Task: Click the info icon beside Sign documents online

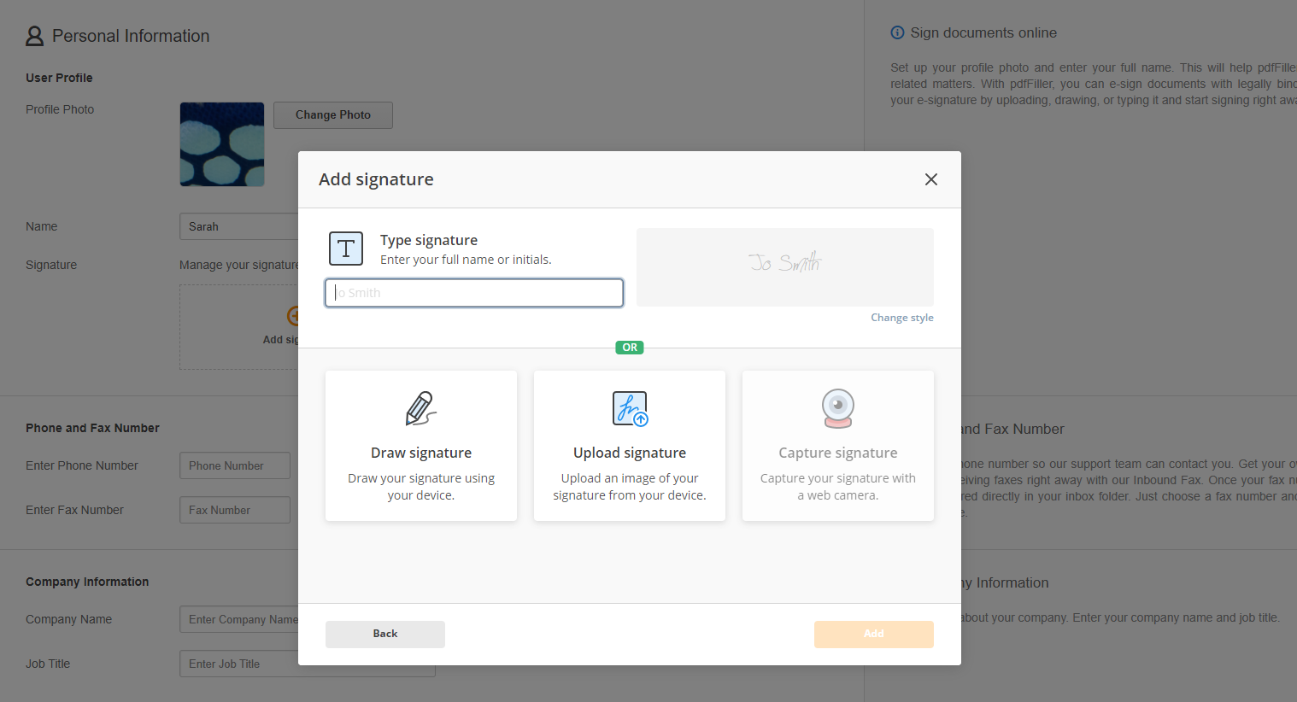Action: (x=897, y=33)
